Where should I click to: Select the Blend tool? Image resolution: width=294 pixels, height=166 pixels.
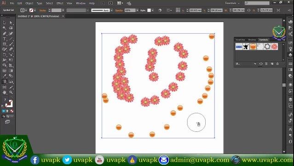pos(11,76)
